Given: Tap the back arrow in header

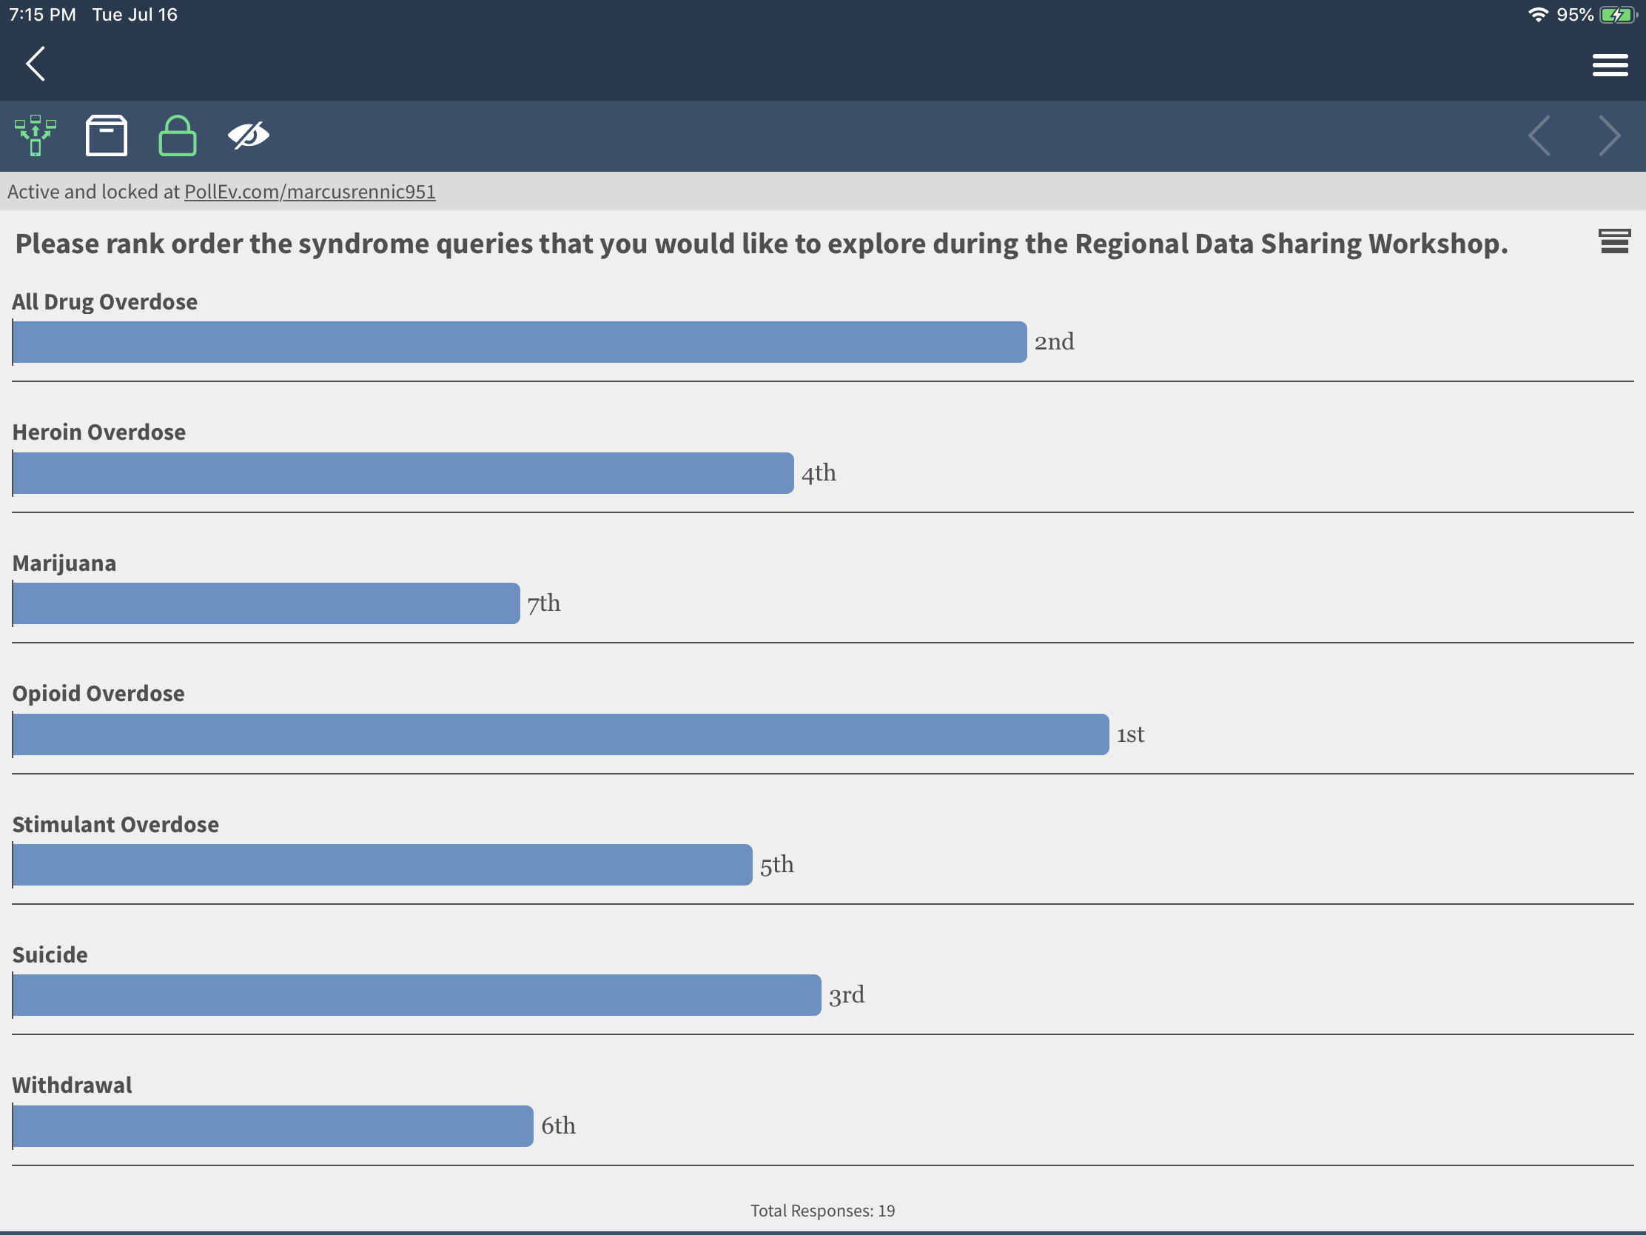Looking at the screenshot, I should 35,64.
